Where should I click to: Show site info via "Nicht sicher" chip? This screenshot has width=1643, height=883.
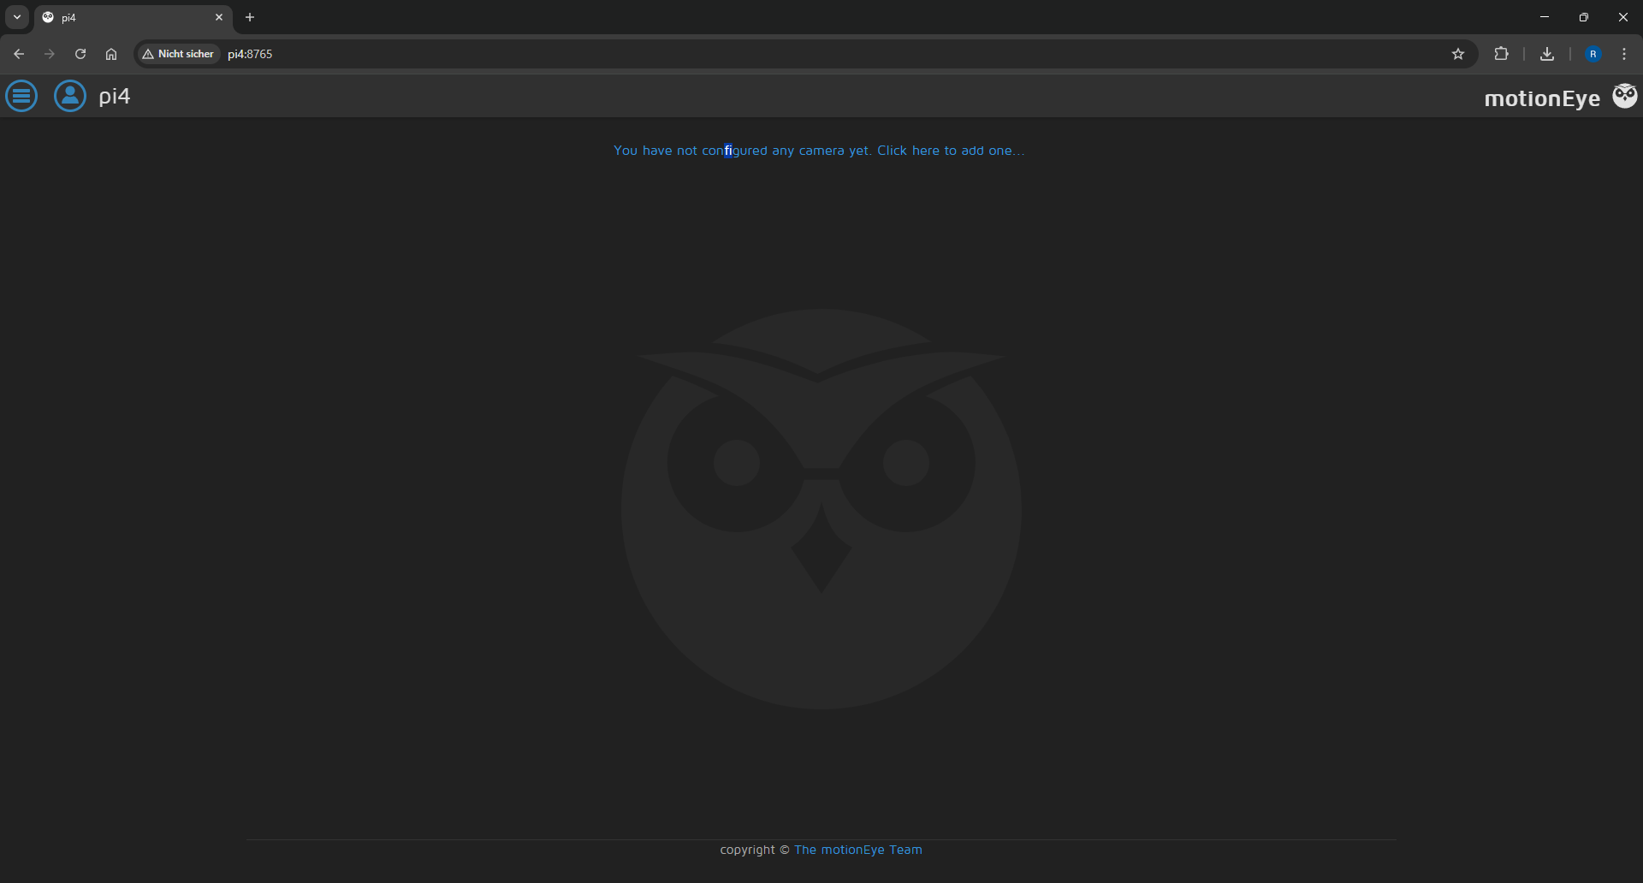coord(179,54)
